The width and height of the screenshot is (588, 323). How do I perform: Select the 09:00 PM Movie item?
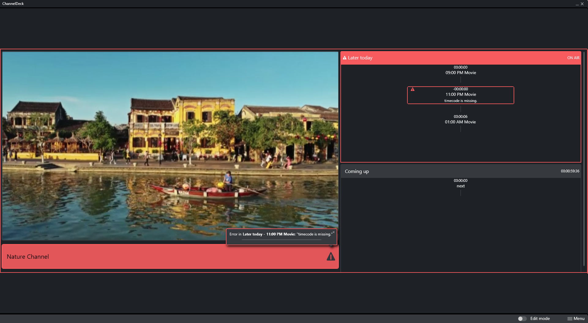click(x=461, y=73)
